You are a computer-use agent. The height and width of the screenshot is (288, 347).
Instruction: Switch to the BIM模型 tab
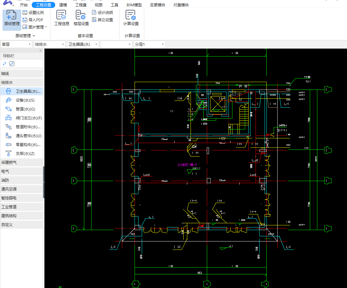[134, 5]
